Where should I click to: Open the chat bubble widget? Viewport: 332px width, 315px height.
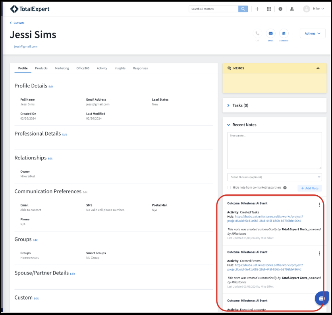(322, 298)
